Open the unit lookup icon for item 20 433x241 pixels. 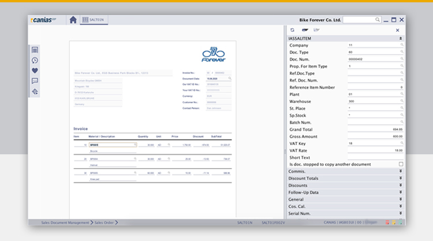(x=169, y=158)
